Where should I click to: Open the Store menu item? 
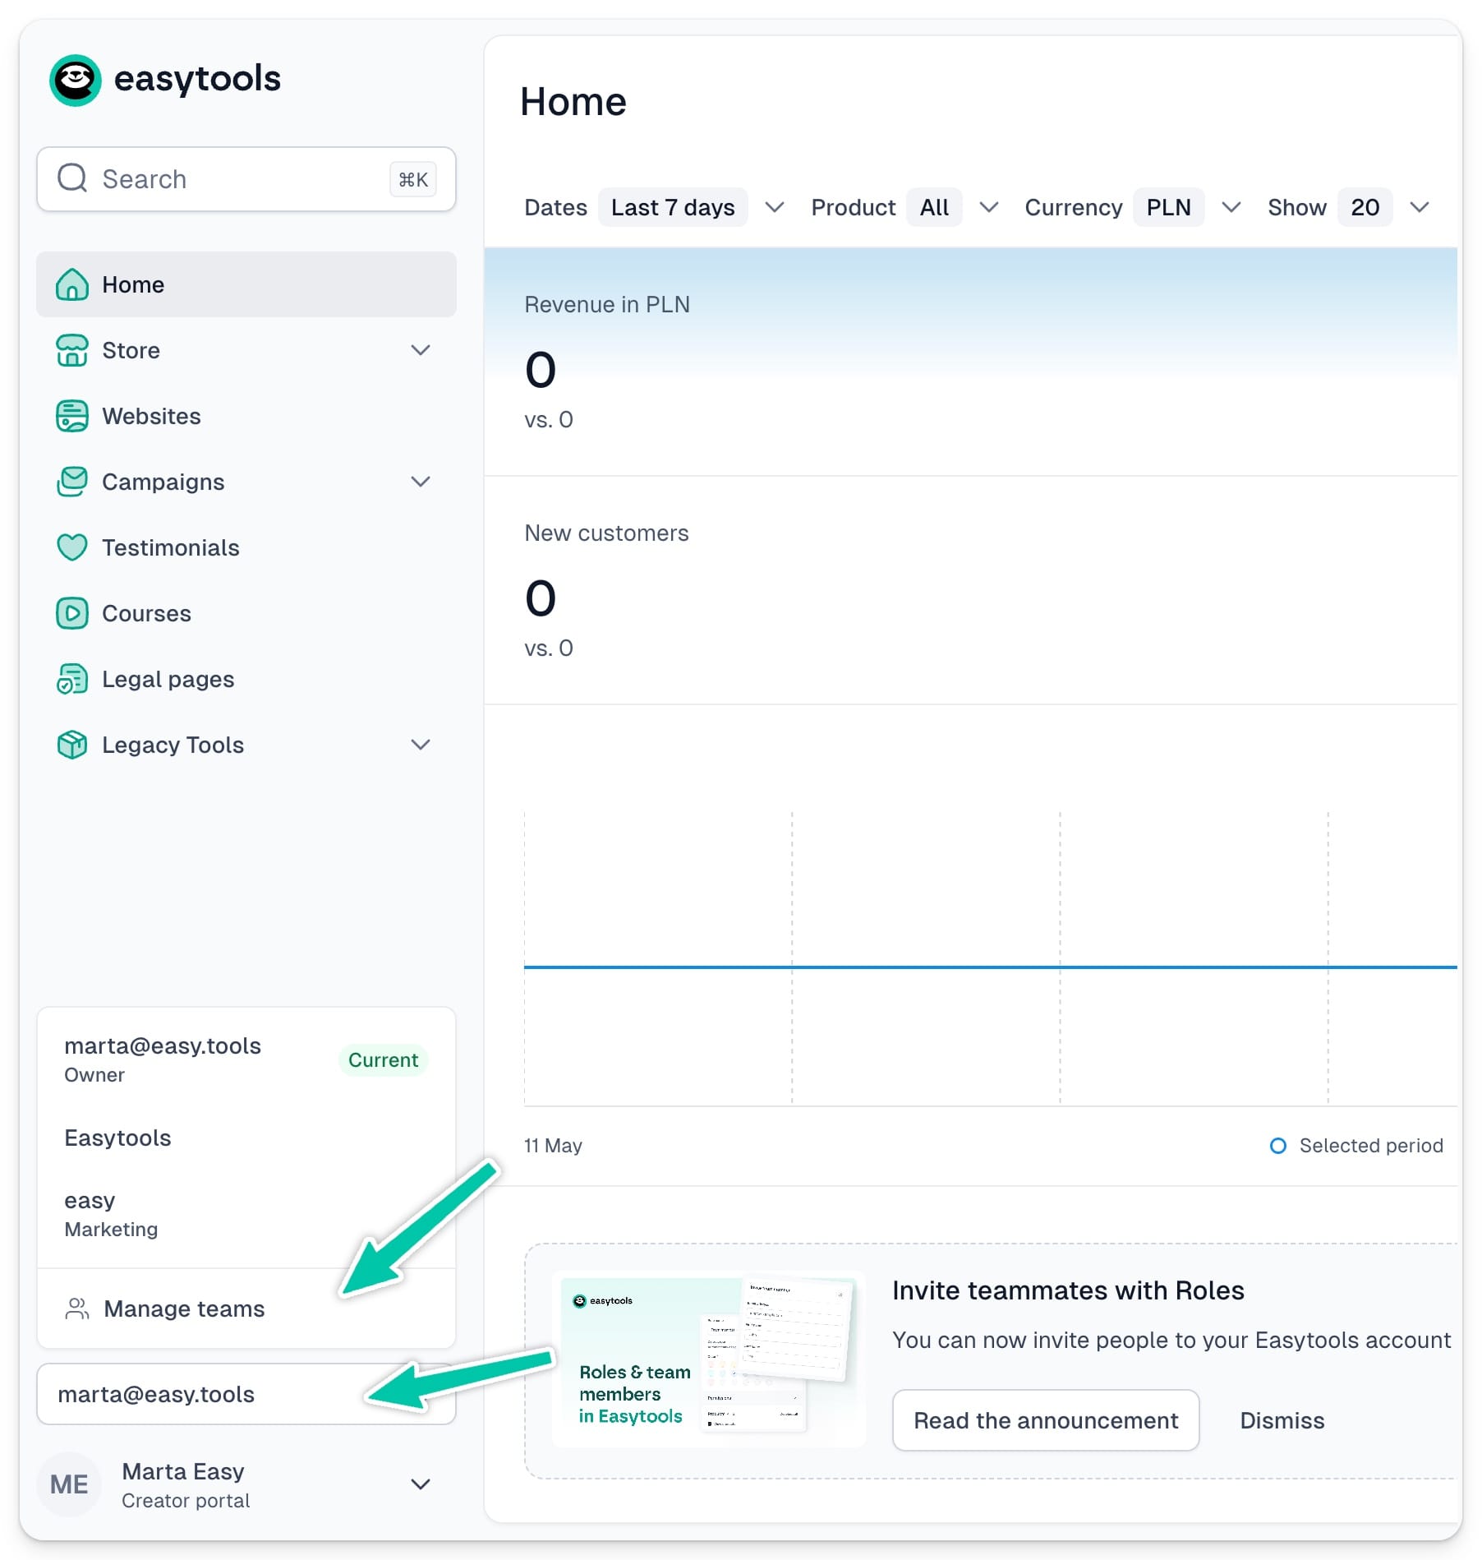pos(246,350)
